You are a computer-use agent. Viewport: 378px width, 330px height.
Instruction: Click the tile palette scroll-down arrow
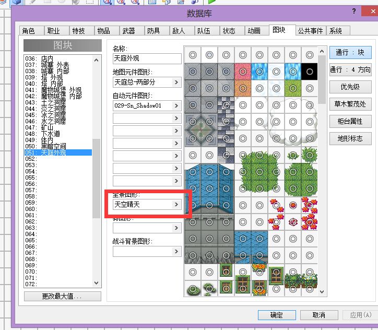(x=322, y=292)
